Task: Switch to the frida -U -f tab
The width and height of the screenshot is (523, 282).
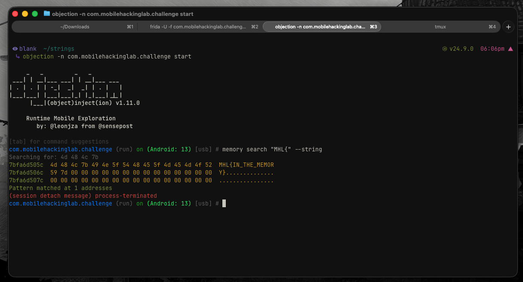Action: [x=198, y=27]
